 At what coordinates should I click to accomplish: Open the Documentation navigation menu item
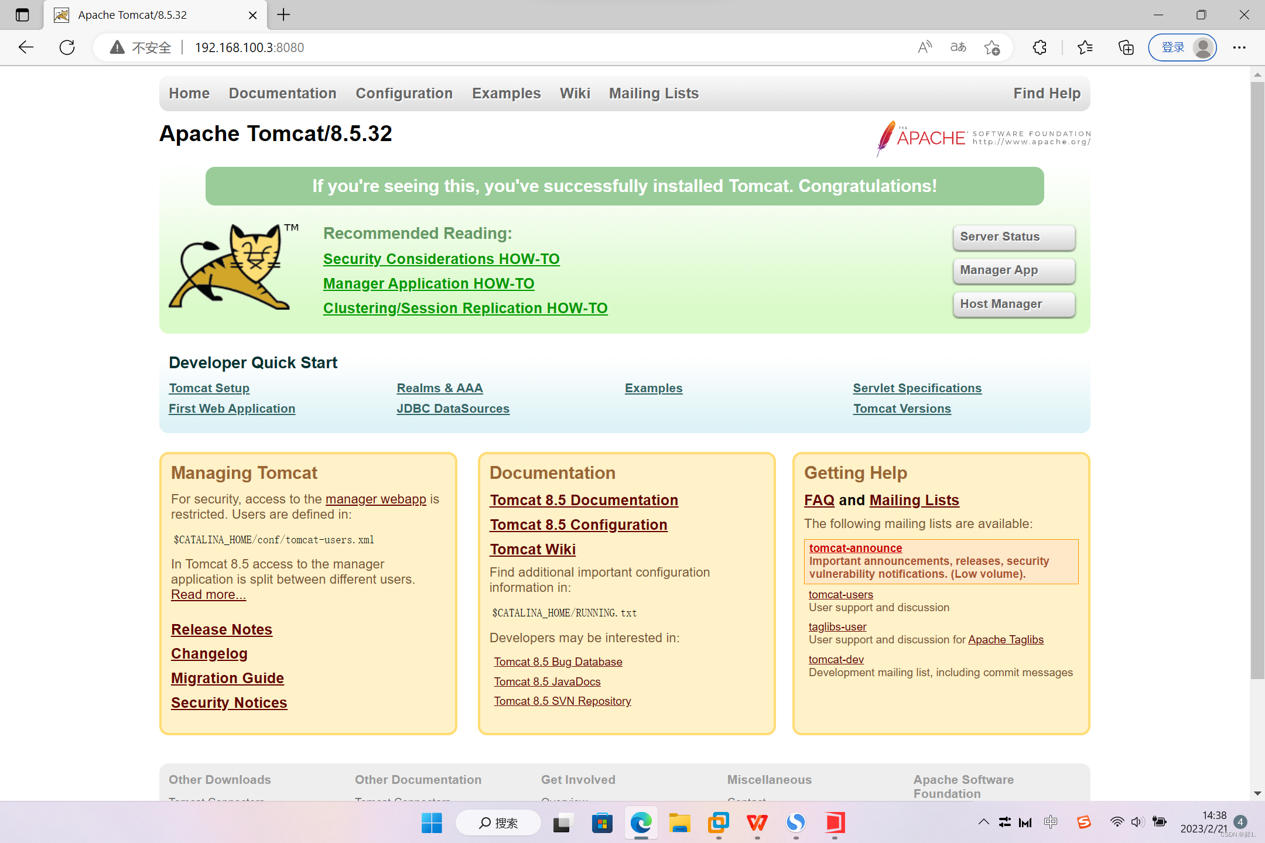point(282,94)
